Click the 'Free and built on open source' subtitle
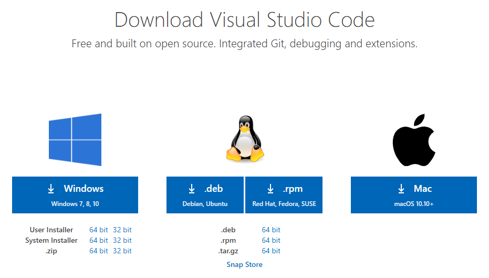Viewport: 489px width, 278px height. click(245, 44)
